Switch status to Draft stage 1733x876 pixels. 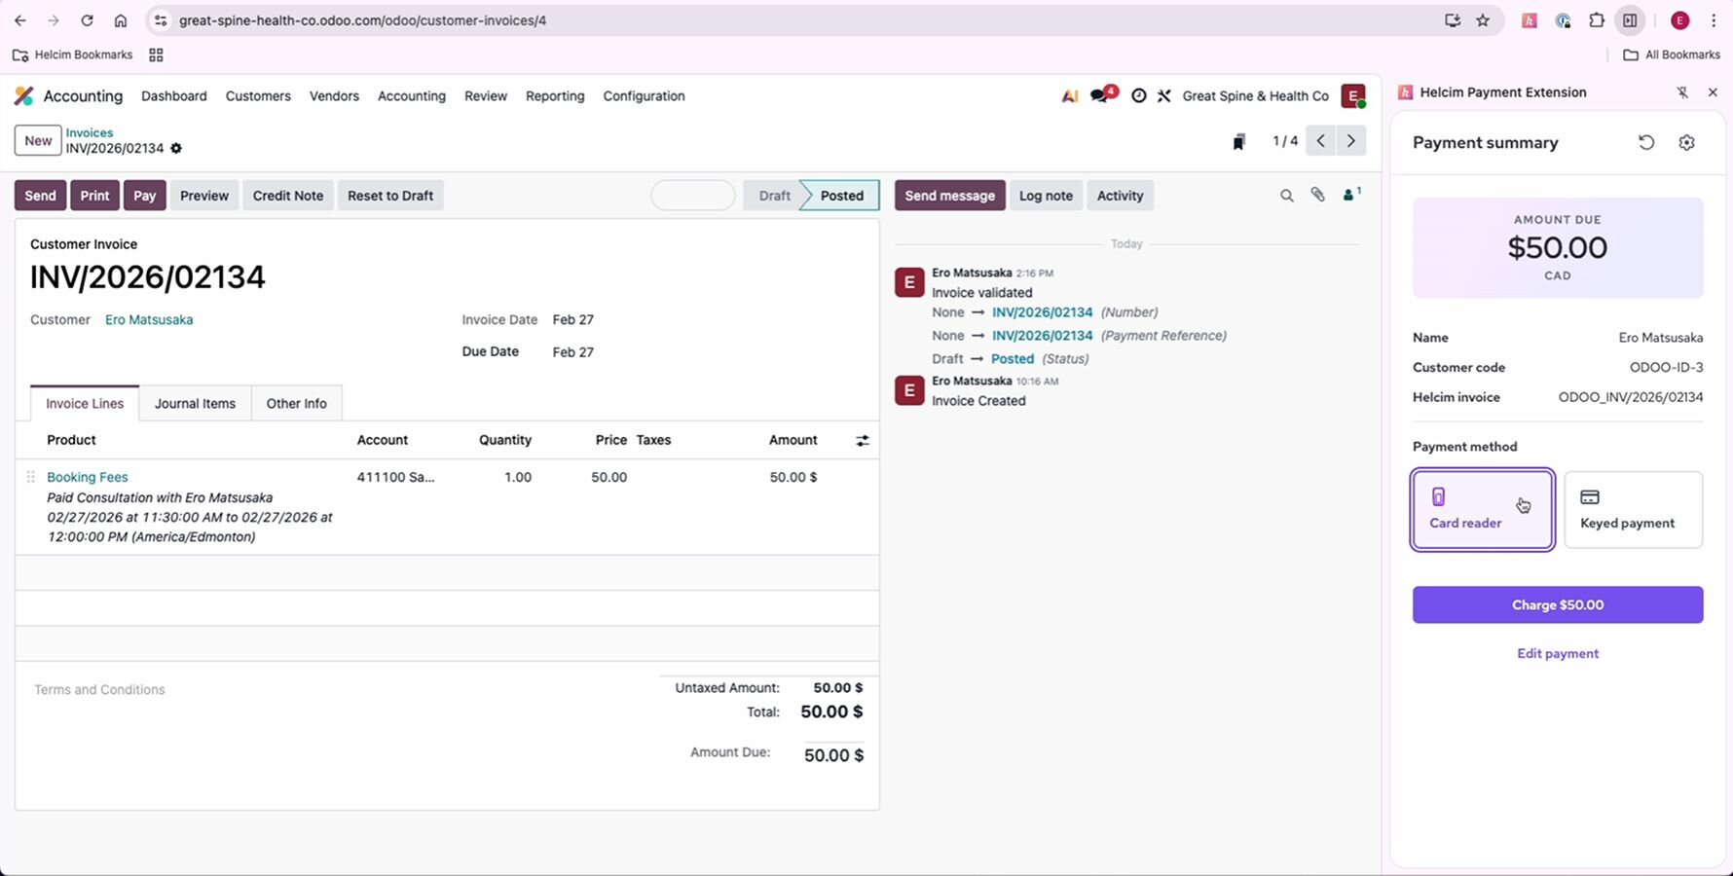coord(774,196)
